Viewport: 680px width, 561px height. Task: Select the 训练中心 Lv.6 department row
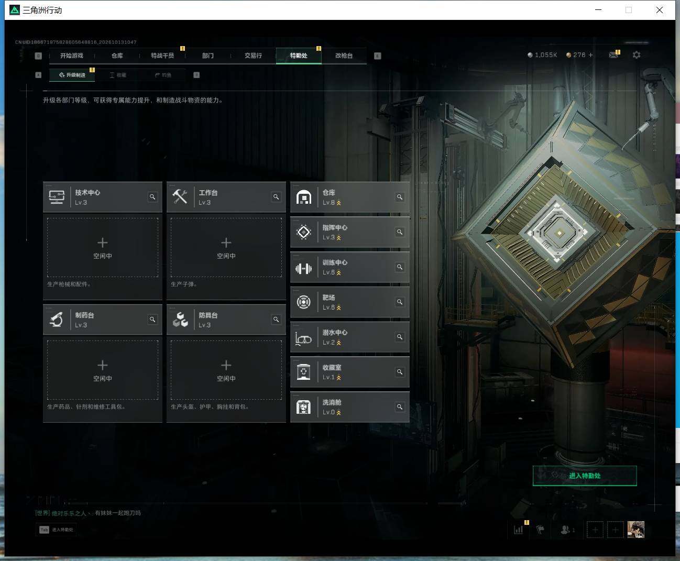(x=350, y=267)
